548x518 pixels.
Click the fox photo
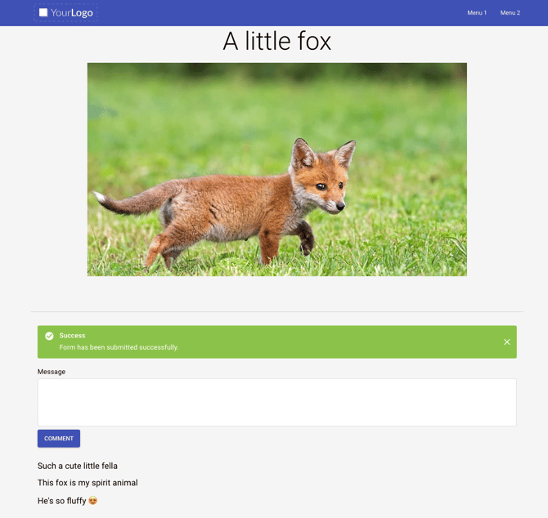[x=276, y=169]
